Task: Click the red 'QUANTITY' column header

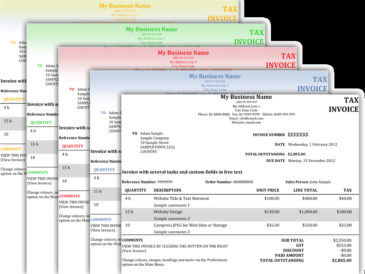Action: click(x=72, y=146)
